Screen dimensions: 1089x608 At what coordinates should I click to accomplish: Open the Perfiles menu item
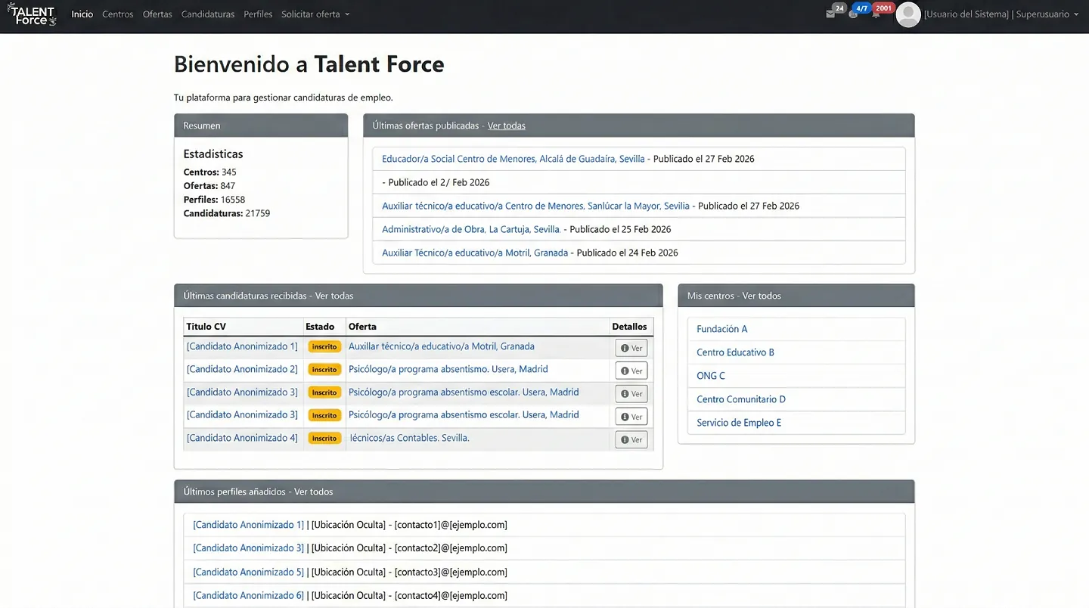click(258, 14)
